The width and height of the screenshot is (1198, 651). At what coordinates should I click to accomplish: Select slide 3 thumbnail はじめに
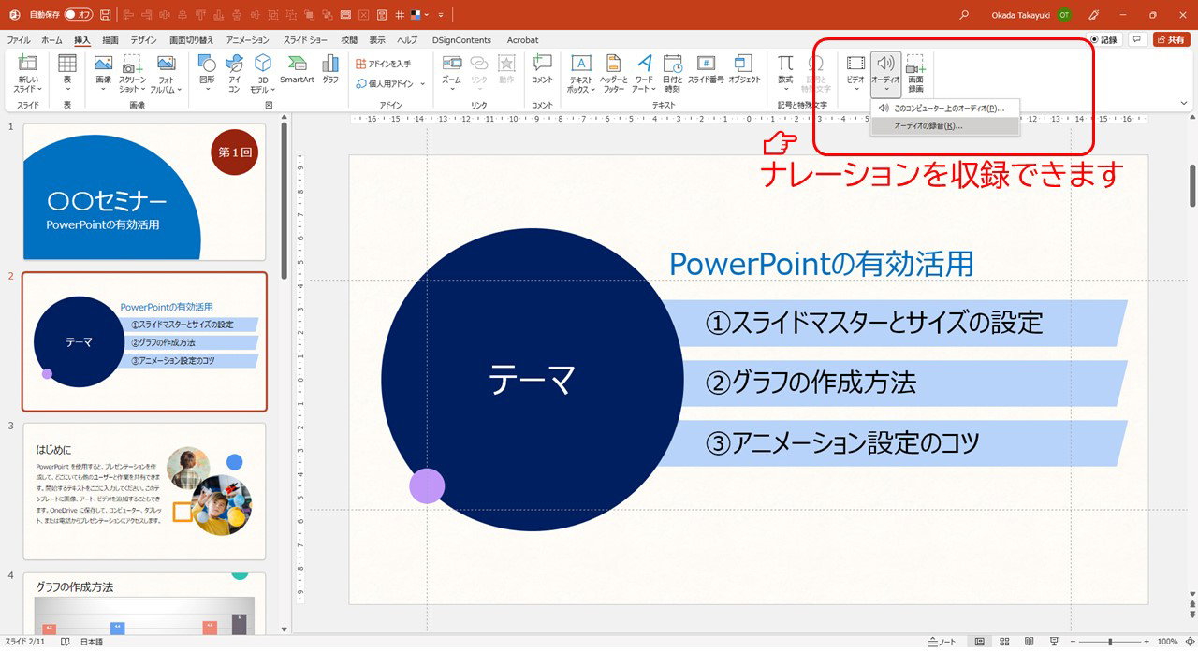point(144,491)
